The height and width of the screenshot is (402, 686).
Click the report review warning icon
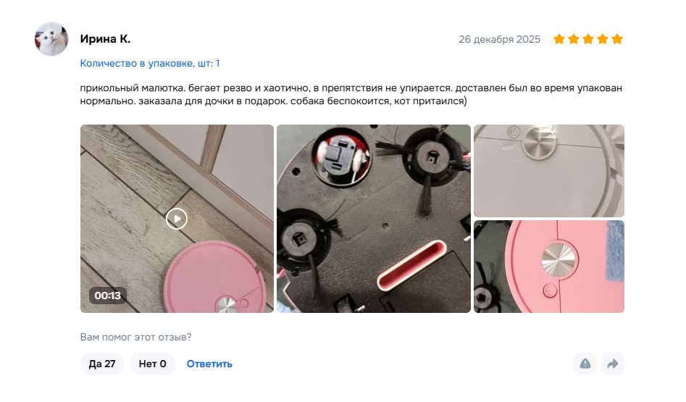[585, 364]
